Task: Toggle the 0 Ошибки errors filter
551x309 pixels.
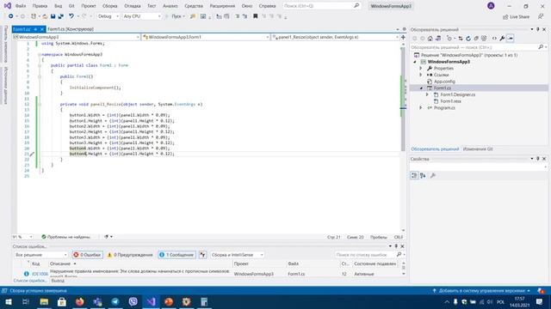Action: tap(87, 255)
